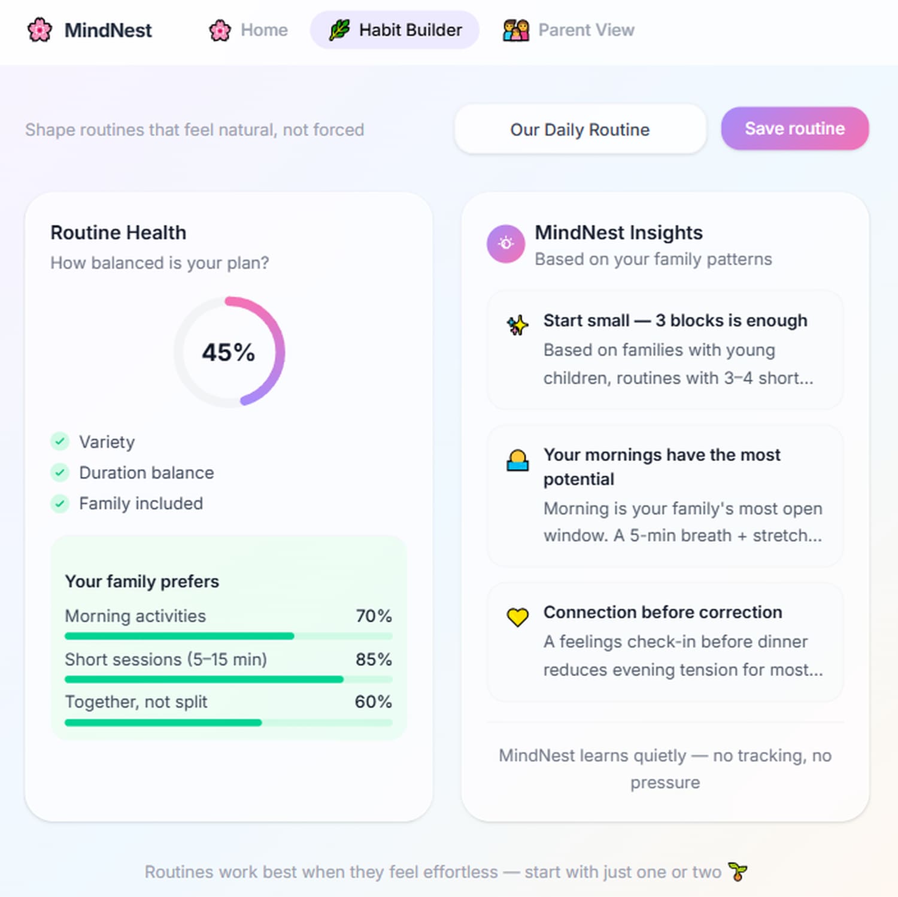Click the Parent View family icon
Image resolution: width=898 pixels, height=897 pixels.
tap(515, 29)
